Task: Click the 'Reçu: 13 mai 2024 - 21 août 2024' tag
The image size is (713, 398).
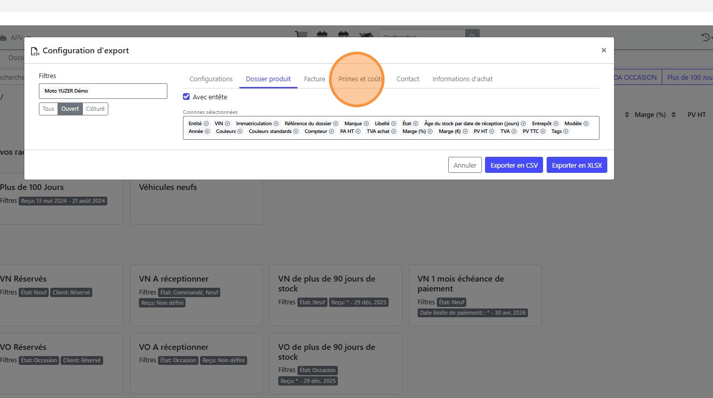Action: pos(63,201)
